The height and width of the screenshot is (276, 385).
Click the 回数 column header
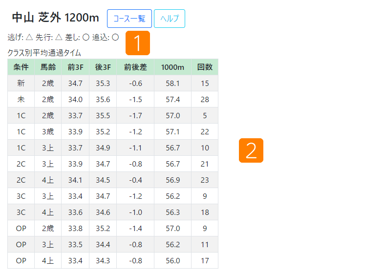click(205, 67)
